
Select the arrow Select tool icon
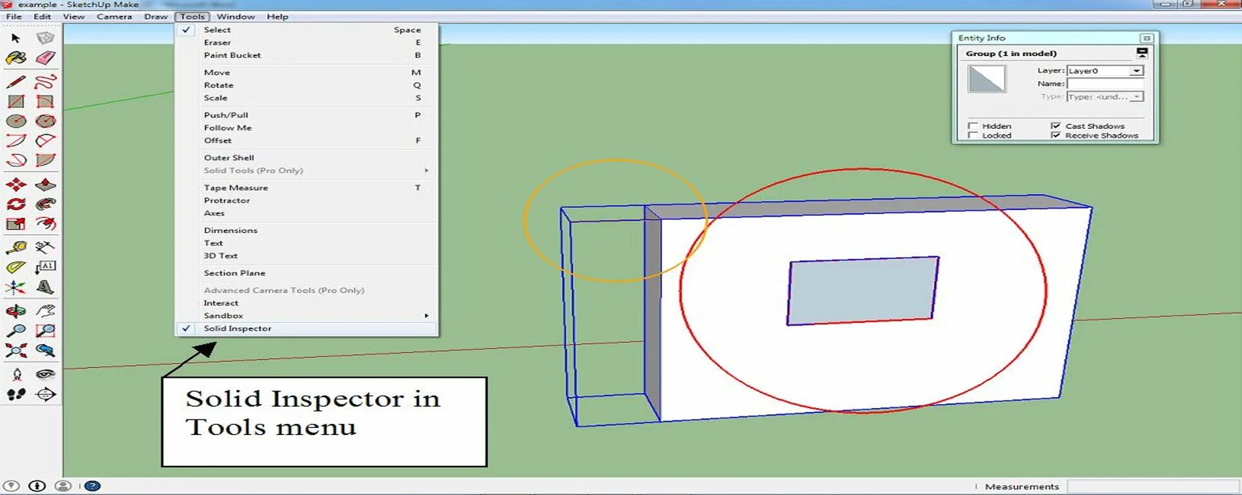[16, 38]
